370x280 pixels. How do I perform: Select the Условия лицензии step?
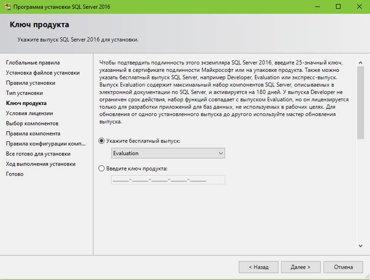tap(29, 113)
